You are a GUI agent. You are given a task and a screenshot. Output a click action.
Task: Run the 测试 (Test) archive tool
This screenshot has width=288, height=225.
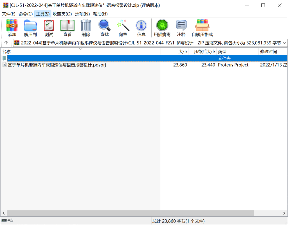(x=49, y=26)
